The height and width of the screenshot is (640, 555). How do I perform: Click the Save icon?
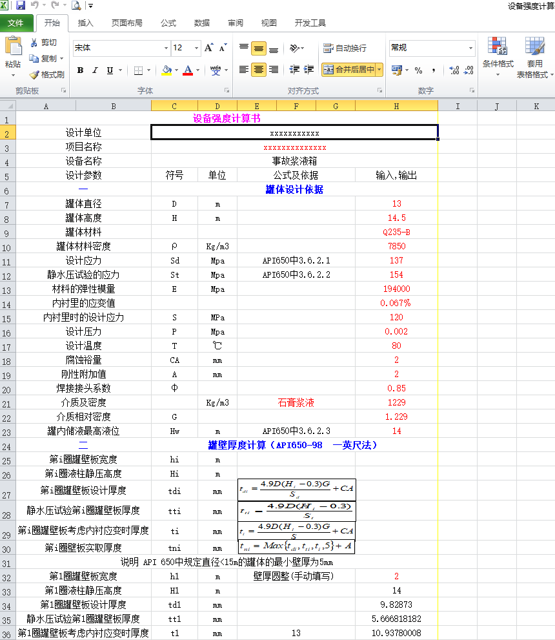click(x=19, y=5)
